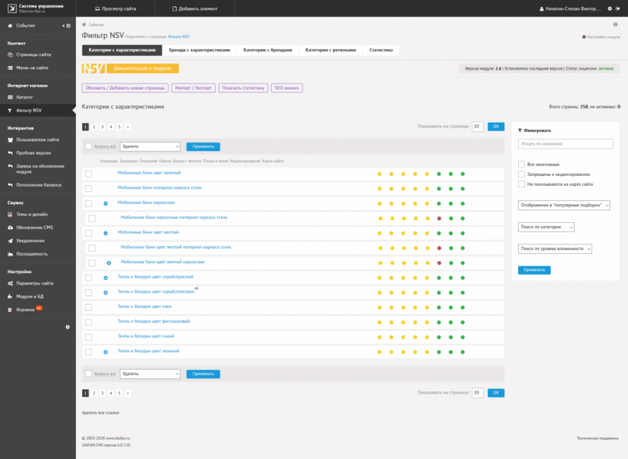Image resolution: width=628 pixels, height=459 pixels.
Task: Click 'Импорт / Экспорт' button
Action: click(x=194, y=88)
